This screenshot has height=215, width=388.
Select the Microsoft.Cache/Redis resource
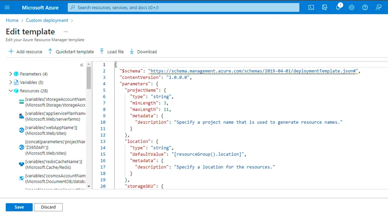(x=53, y=164)
